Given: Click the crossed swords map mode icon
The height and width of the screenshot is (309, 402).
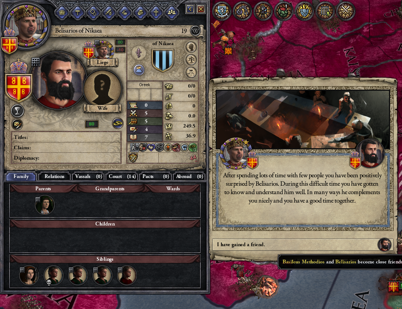Looking at the screenshot, I should (x=346, y=11).
